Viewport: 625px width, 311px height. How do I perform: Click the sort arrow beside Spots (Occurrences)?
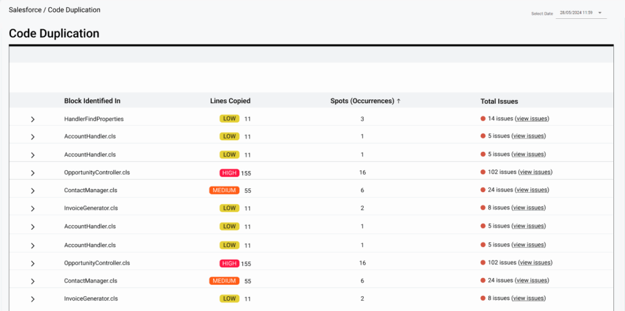click(x=399, y=101)
